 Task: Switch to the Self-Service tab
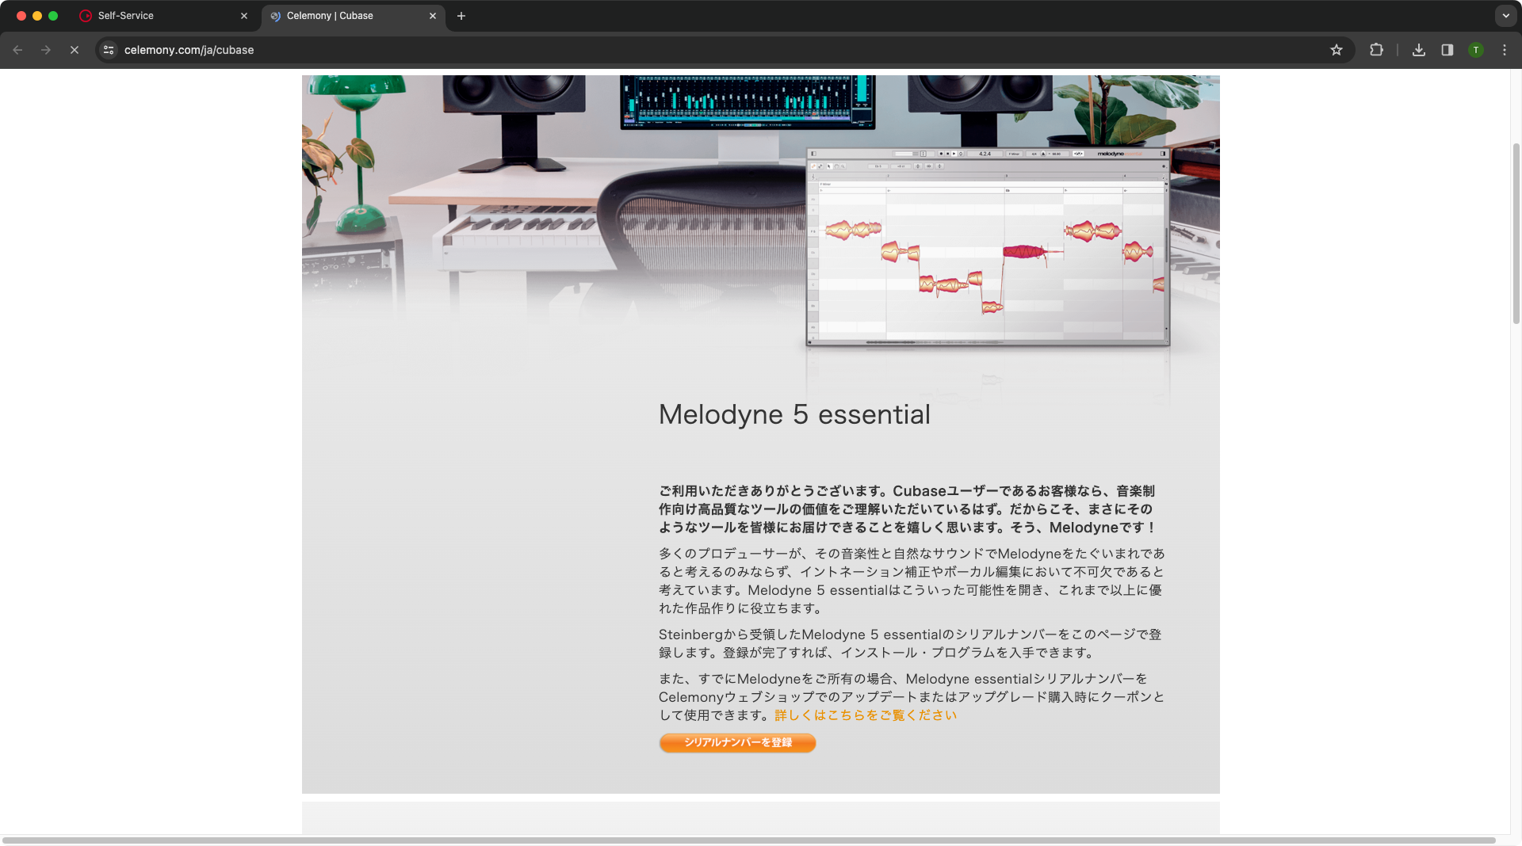159,16
